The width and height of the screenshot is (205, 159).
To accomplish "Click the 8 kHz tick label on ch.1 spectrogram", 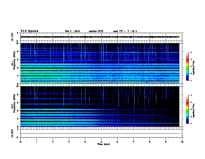I will point(18,51).
